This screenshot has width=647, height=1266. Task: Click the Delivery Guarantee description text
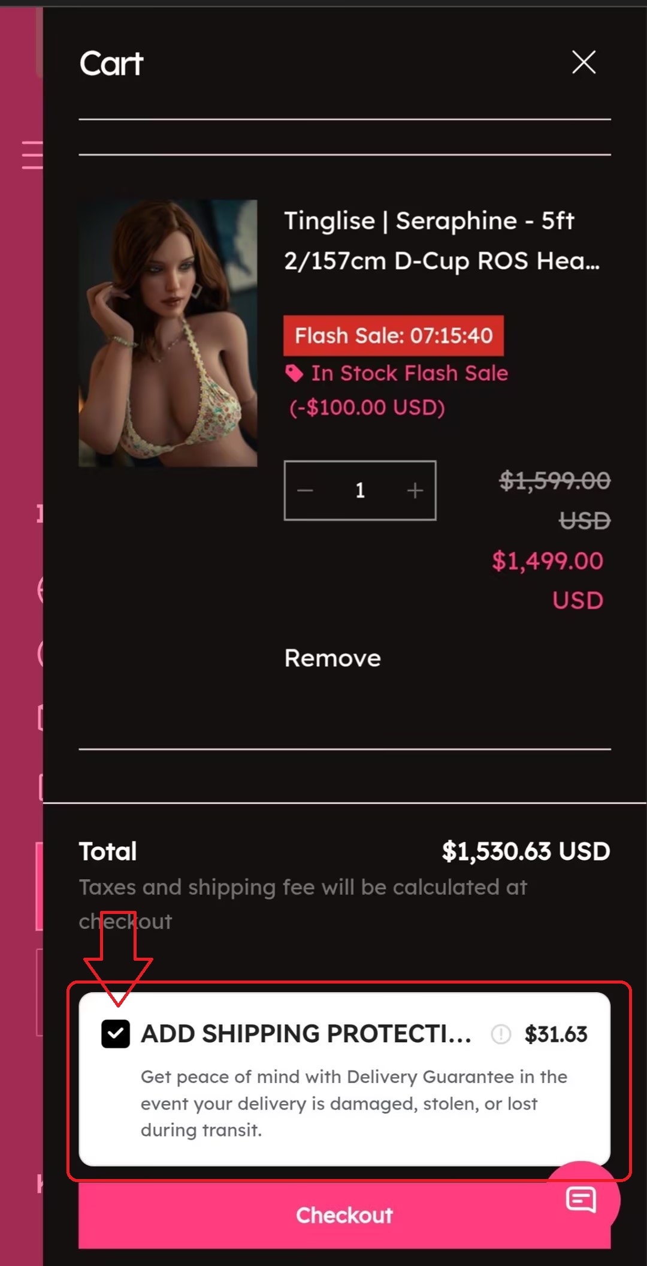pyautogui.click(x=353, y=1103)
